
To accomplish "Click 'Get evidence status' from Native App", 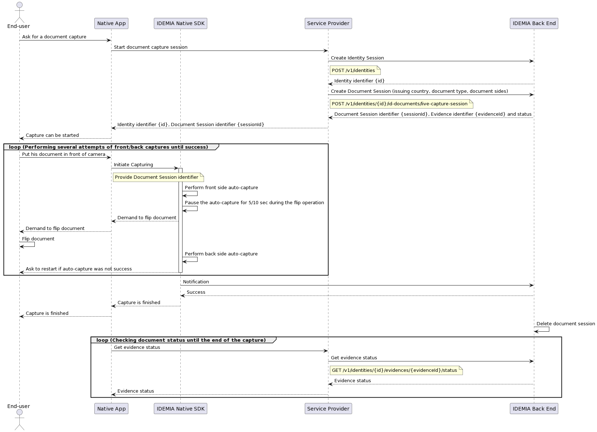I will click(x=137, y=347).
